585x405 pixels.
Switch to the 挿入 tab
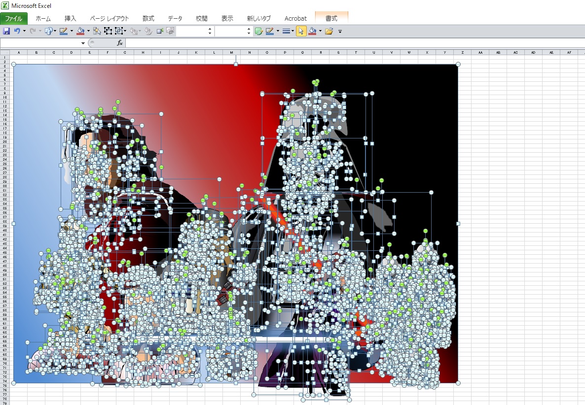tap(70, 18)
